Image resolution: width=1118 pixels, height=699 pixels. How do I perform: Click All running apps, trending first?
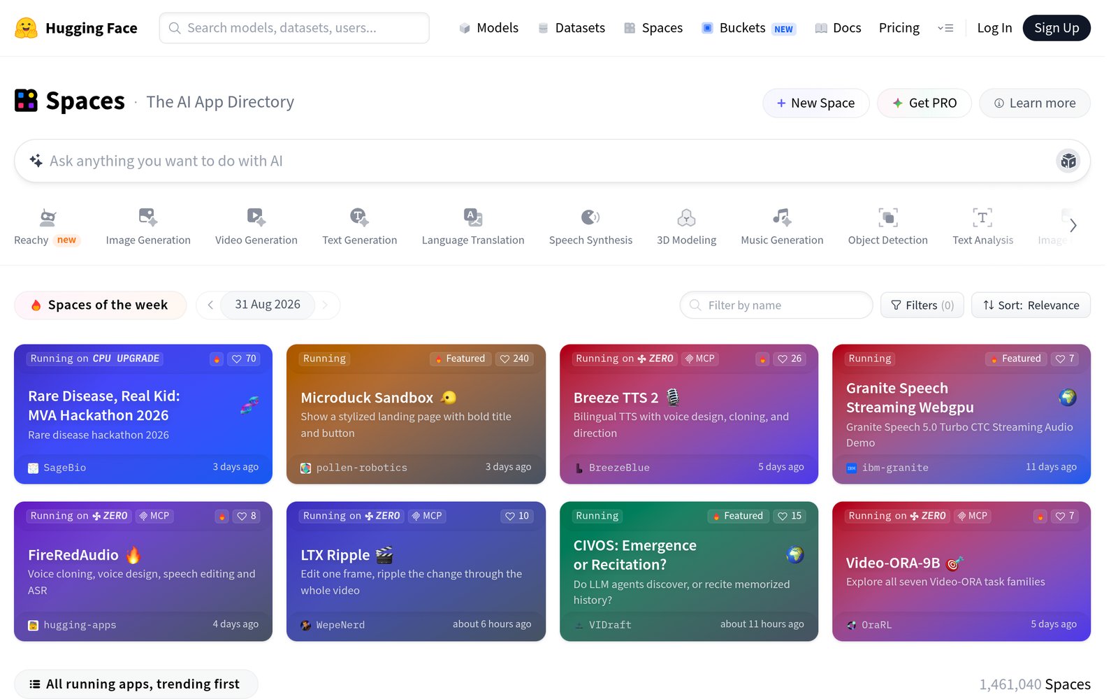[x=136, y=684]
